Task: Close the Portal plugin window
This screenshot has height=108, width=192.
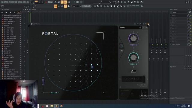Action: (x=148, y=24)
